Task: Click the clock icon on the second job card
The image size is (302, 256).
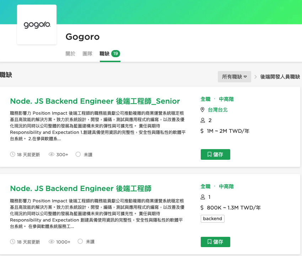Action: click(x=12, y=241)
